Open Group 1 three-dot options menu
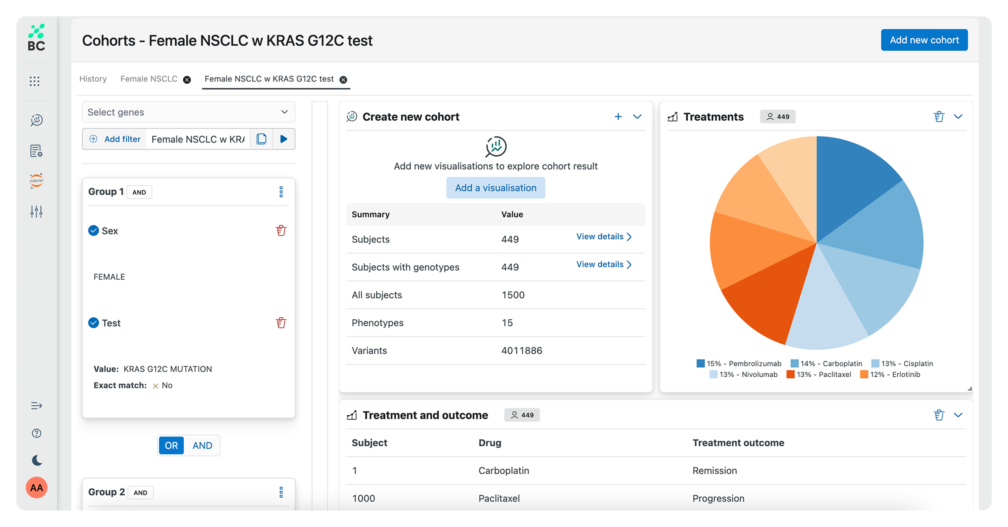 pos(281,192)
